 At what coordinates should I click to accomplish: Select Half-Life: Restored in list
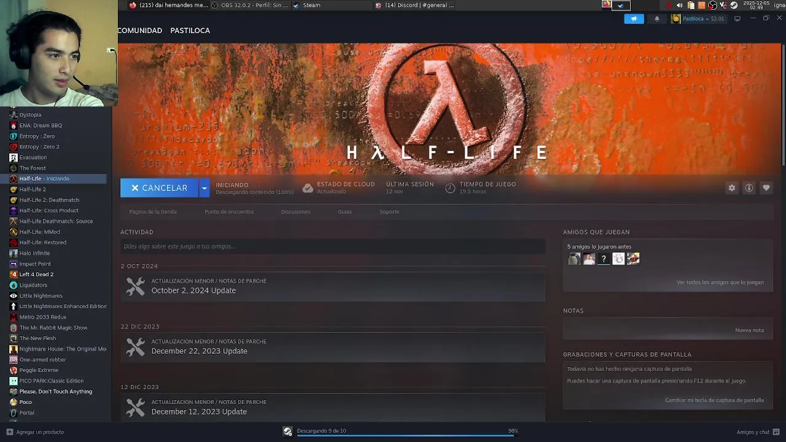[x=58, y=242]
